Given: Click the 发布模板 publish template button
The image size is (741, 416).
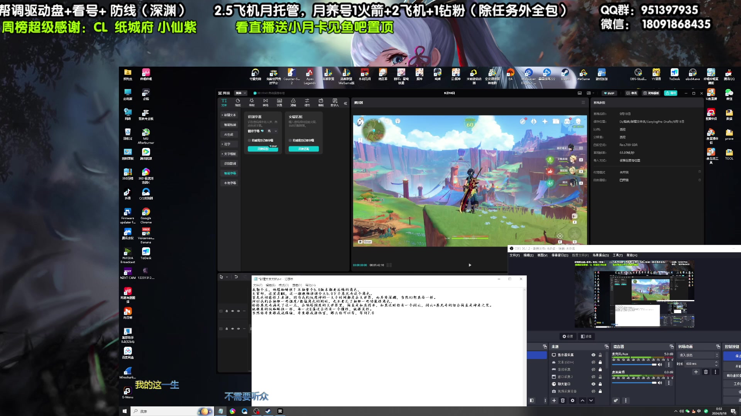Looking at the screenshot, I should [x=651, y=93].
